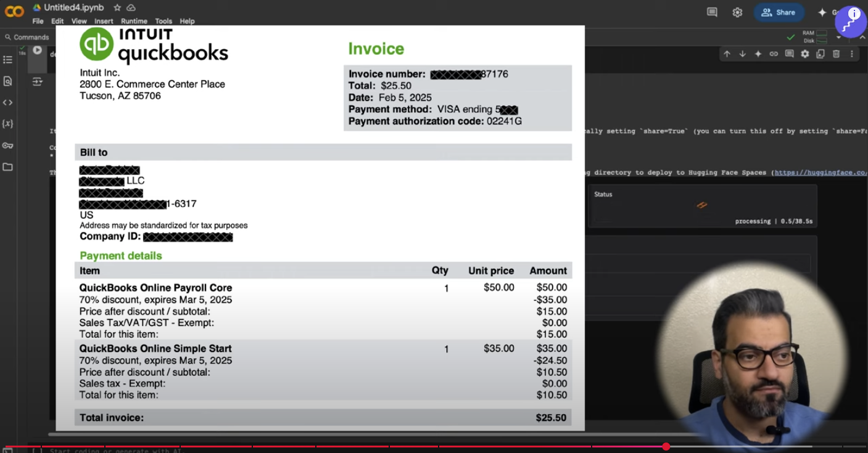Viewport: 868px width, 453px height.
Task: Open the View menu
Action: tap(79, 21)
